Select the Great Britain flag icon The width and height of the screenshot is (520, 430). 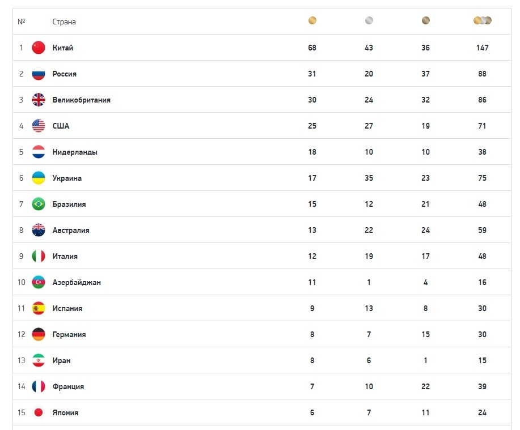click(39, 100)
